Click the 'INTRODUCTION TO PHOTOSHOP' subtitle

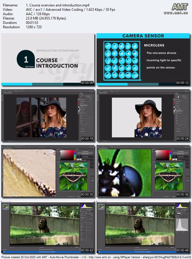(x=58, y=51)
